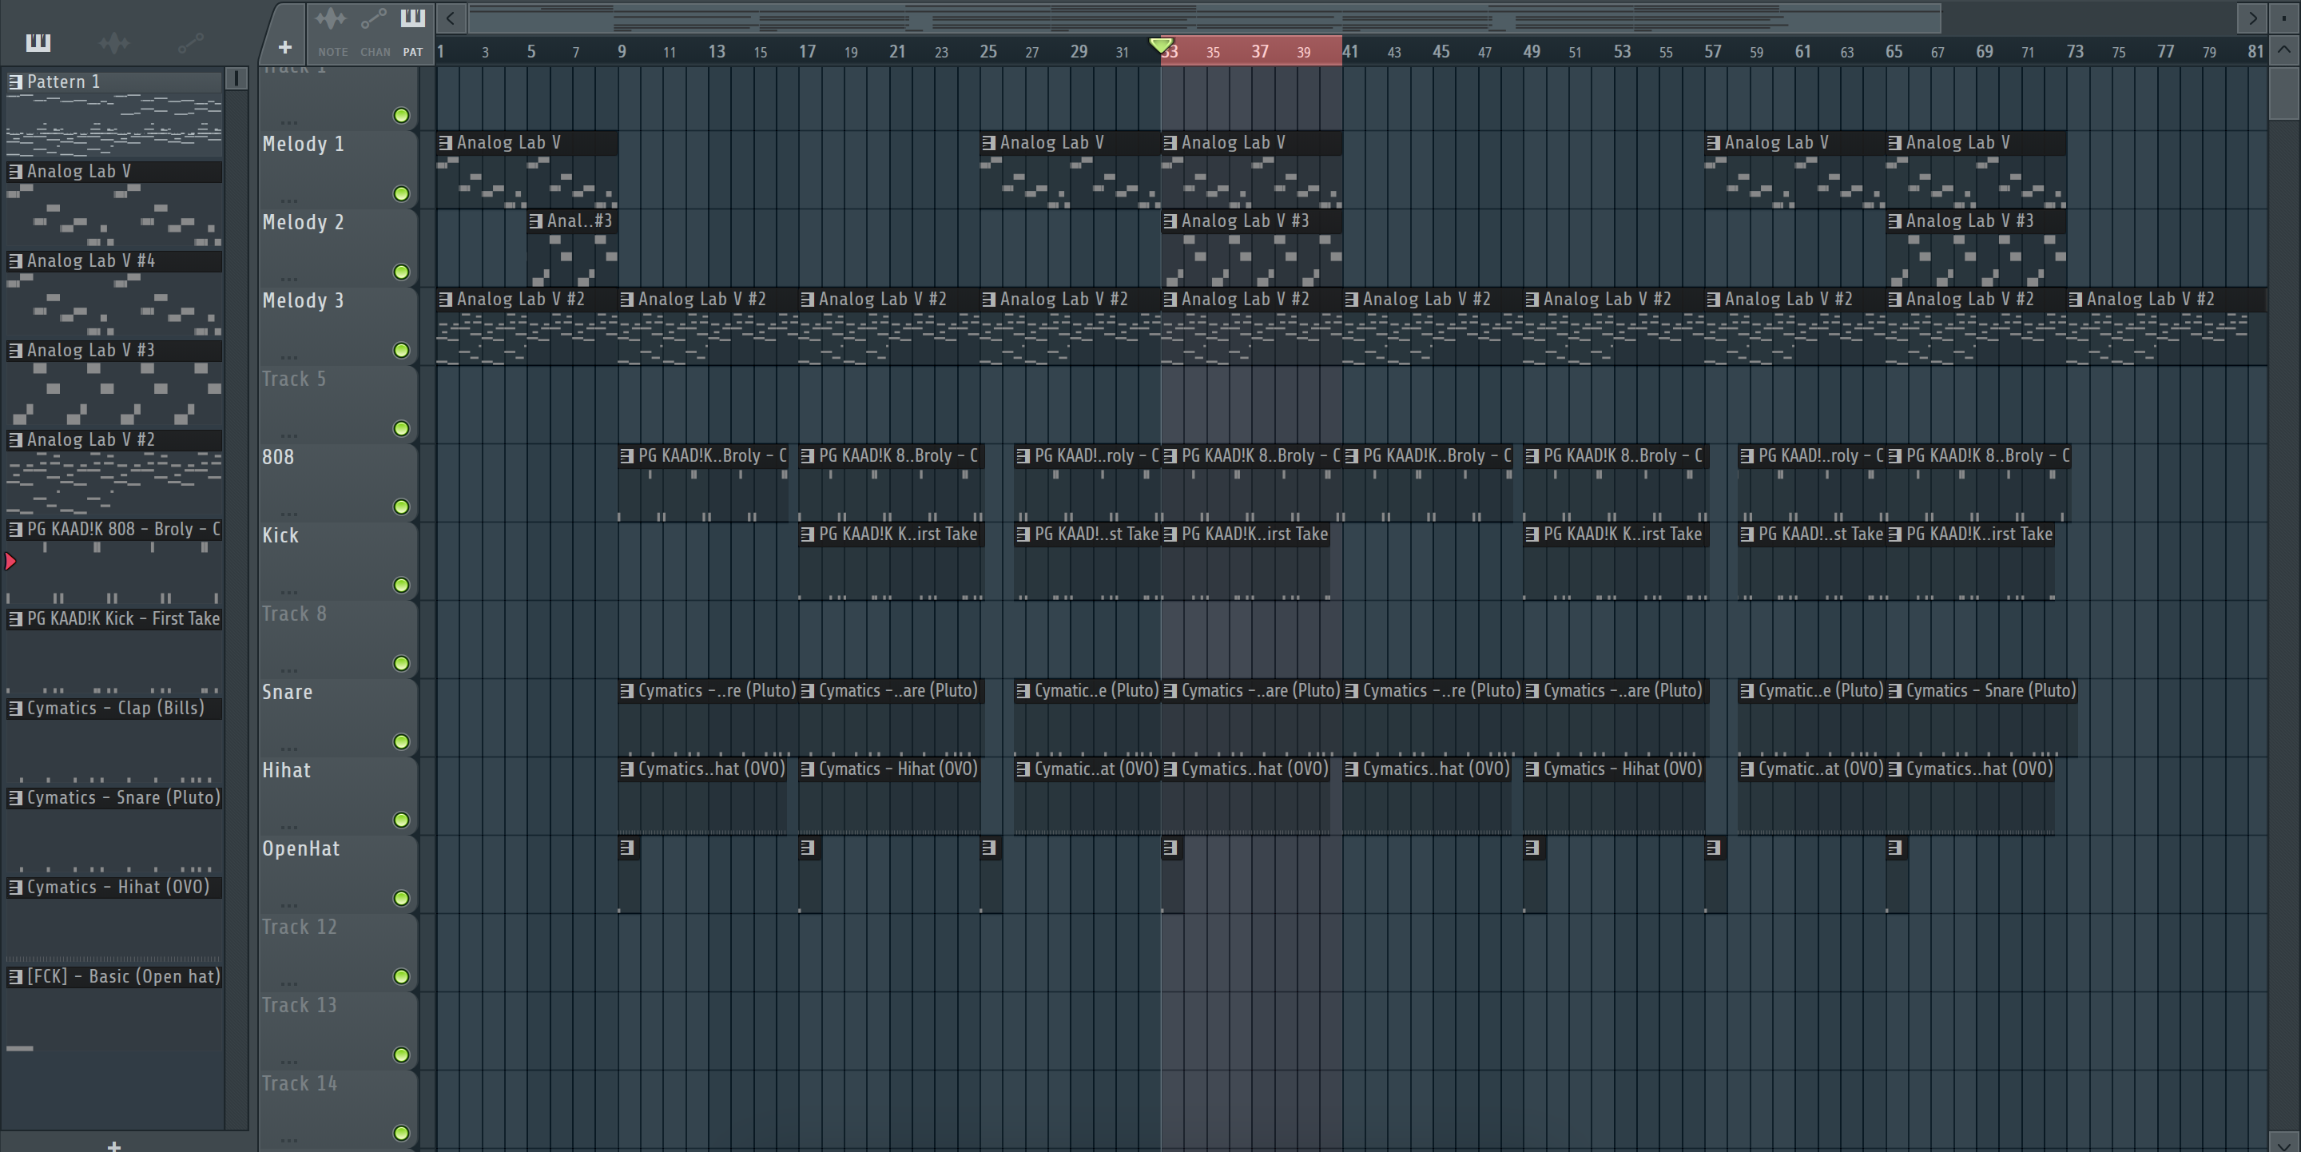Image resolution: width=2301 pixels, height=1152 pixels.
Task: Click bar 41 on the timeline ruler
Action: tap(1350, 52)
